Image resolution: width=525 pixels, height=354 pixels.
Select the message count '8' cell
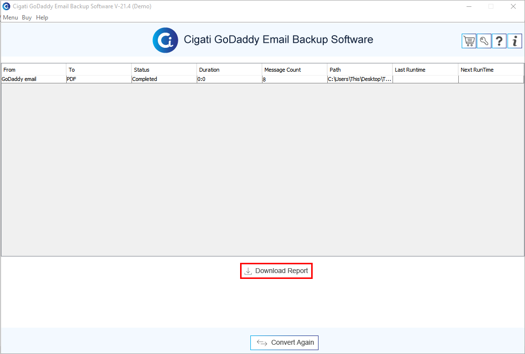295,79
